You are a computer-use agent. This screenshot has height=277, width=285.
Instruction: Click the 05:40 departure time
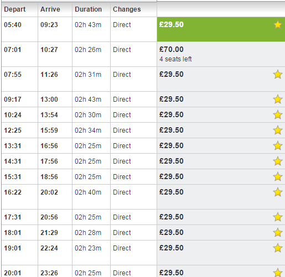tap(13, 25)
